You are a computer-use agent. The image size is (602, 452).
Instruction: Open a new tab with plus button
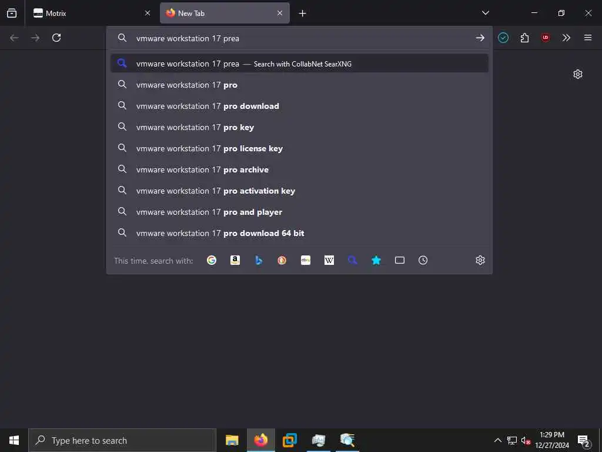point(303,14)
